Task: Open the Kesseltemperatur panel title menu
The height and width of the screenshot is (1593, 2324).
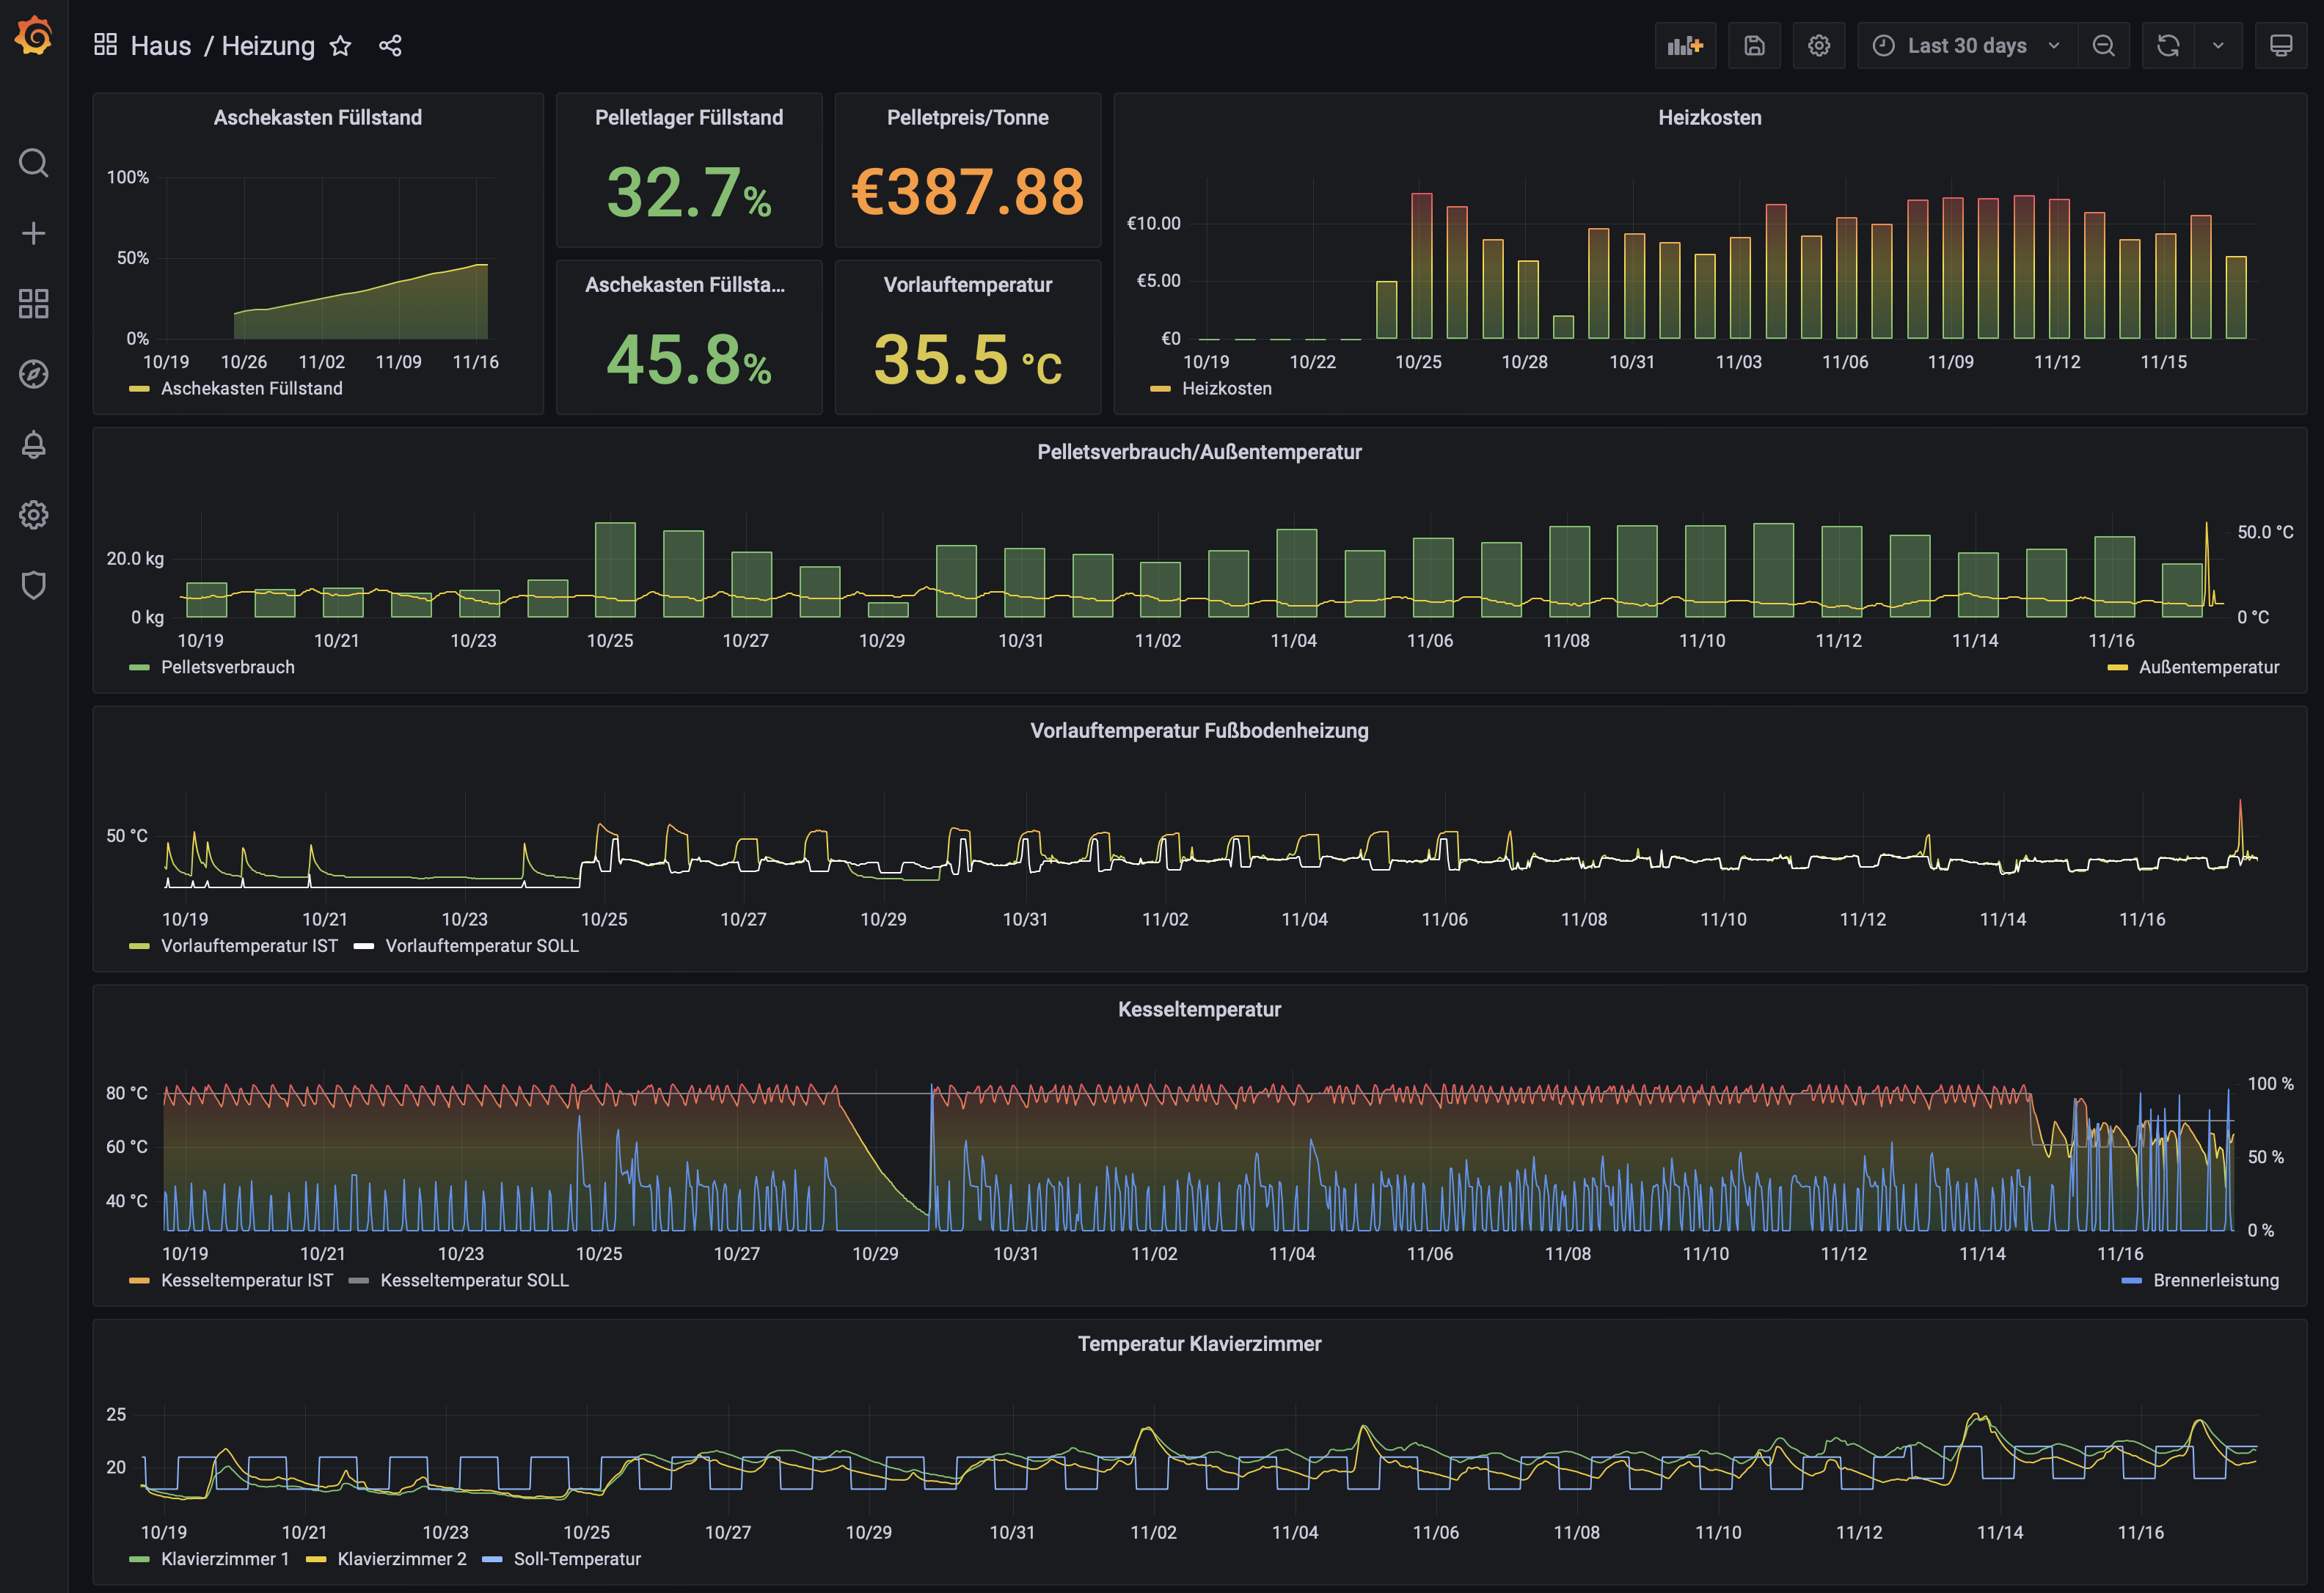Action: (1199, 1009)
